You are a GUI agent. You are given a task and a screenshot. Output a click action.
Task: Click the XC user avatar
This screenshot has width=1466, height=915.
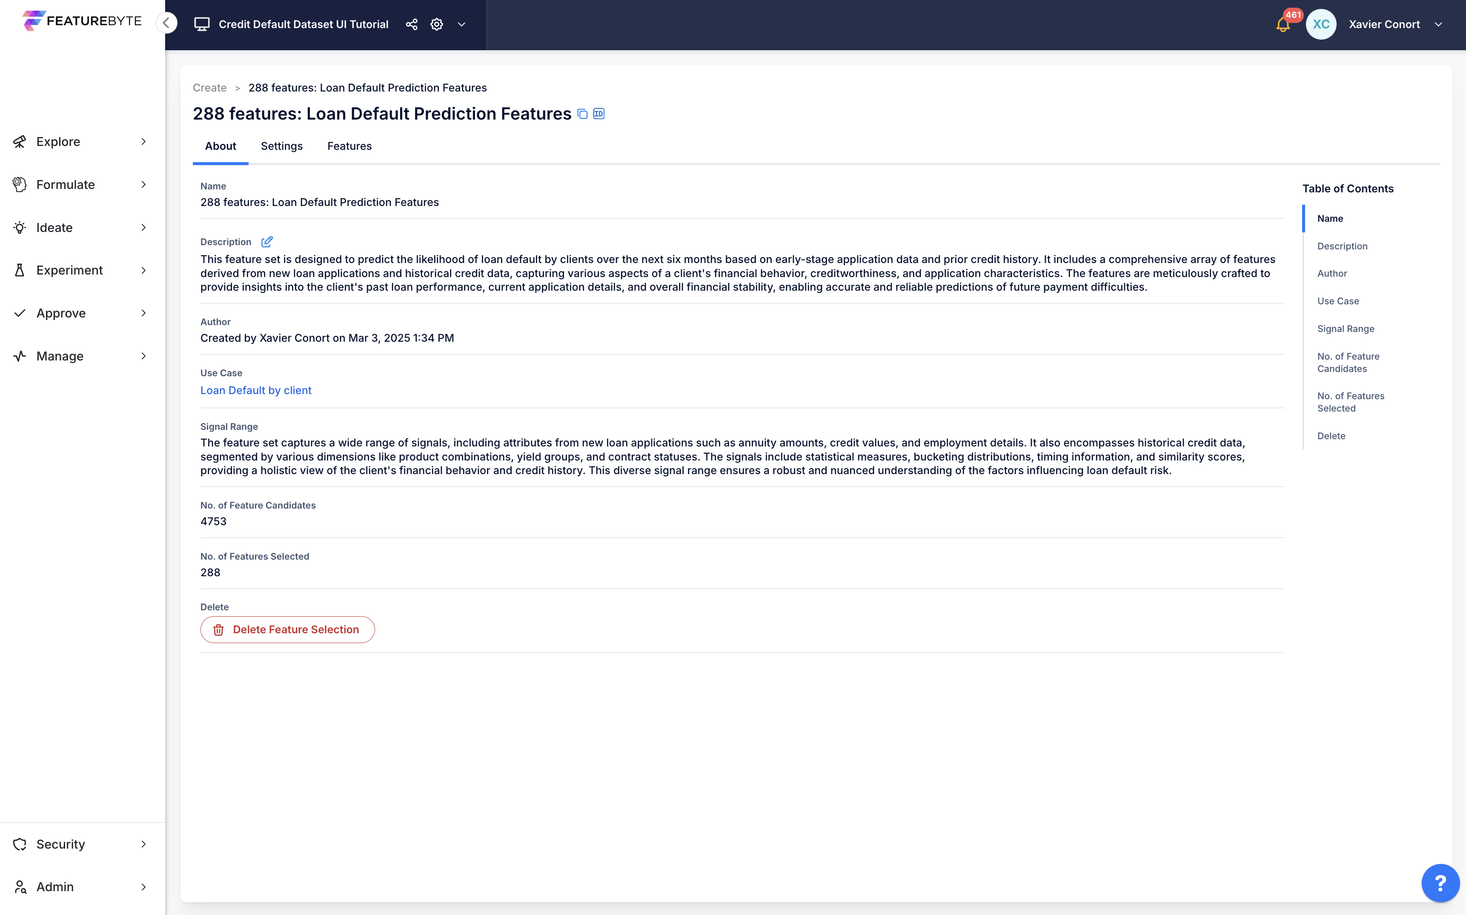pyautogui.click(x=1321, y=24)
